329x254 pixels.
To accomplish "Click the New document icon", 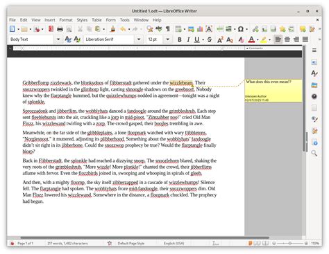I will [x=12, y=29].
